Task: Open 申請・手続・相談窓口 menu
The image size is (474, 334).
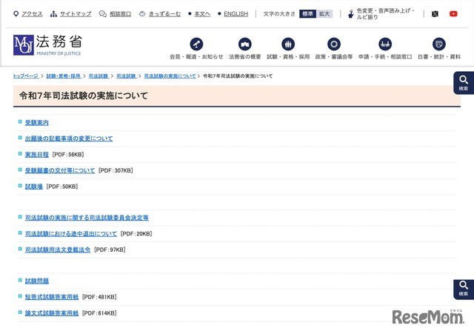Action: [385, 44]
